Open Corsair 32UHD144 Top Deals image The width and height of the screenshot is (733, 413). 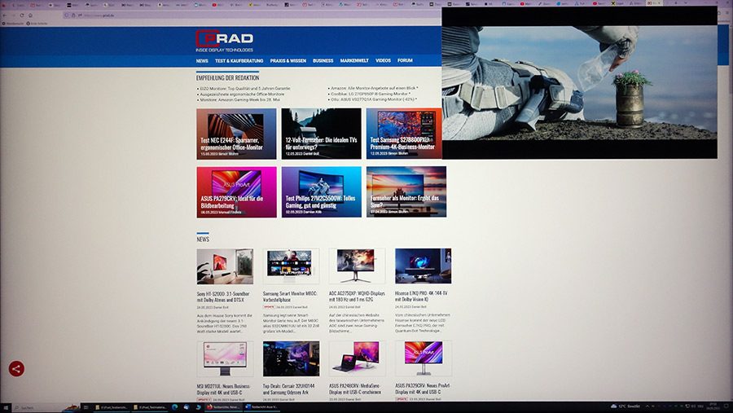291,358
